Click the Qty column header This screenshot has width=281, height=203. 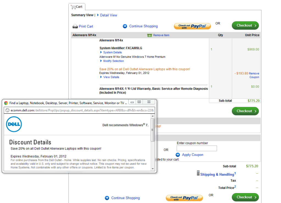(x=220, y=35)
